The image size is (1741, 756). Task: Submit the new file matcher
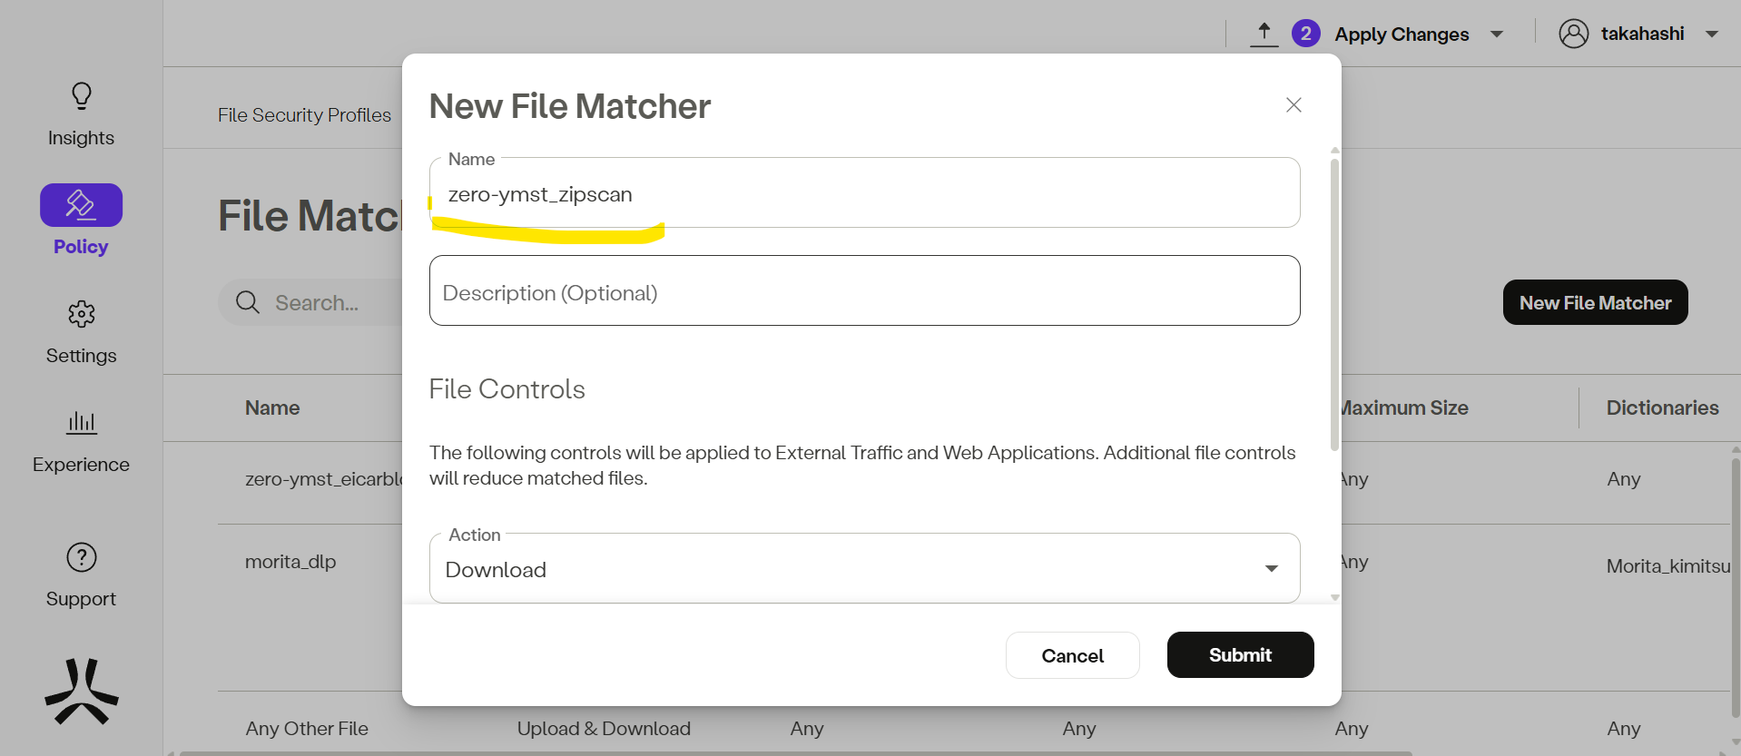tap(1239, 654)
